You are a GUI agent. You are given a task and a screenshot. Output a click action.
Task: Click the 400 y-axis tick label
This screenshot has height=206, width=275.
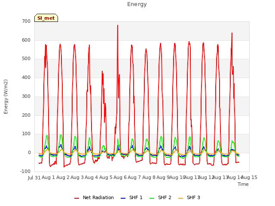pyautogui.click(x=26, y=77)
